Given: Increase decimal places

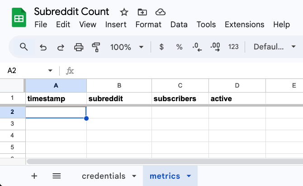Looking at the screenshot, I should click(215, 47).
